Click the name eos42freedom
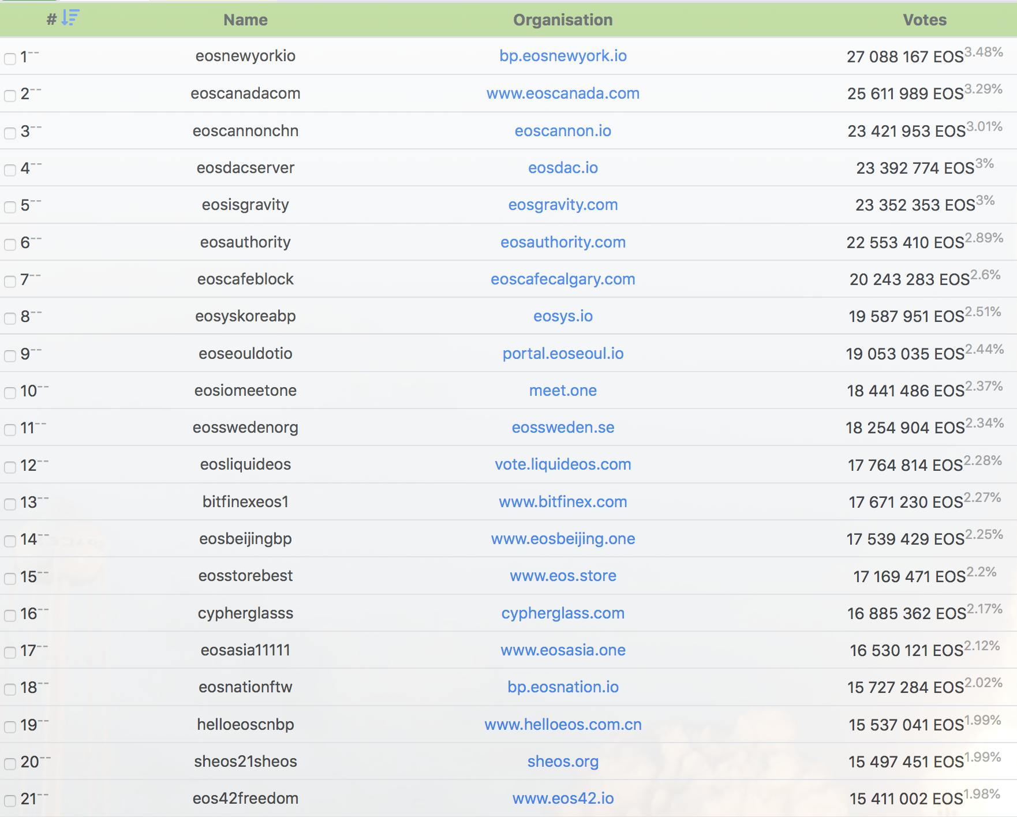Viewport: 1017px width, 817px height. [245, 799]
